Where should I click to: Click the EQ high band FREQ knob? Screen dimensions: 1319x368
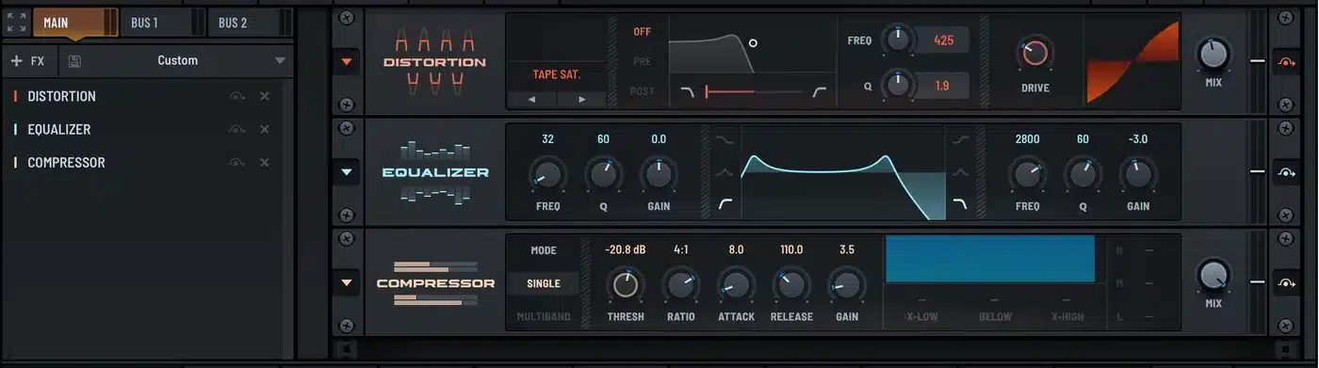pos(1027,174)
